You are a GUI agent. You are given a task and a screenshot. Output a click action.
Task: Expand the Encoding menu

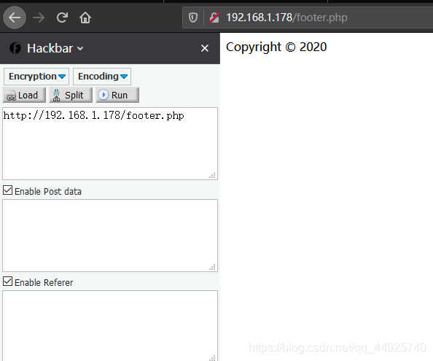pyautogui.click(x=102, y=77)
